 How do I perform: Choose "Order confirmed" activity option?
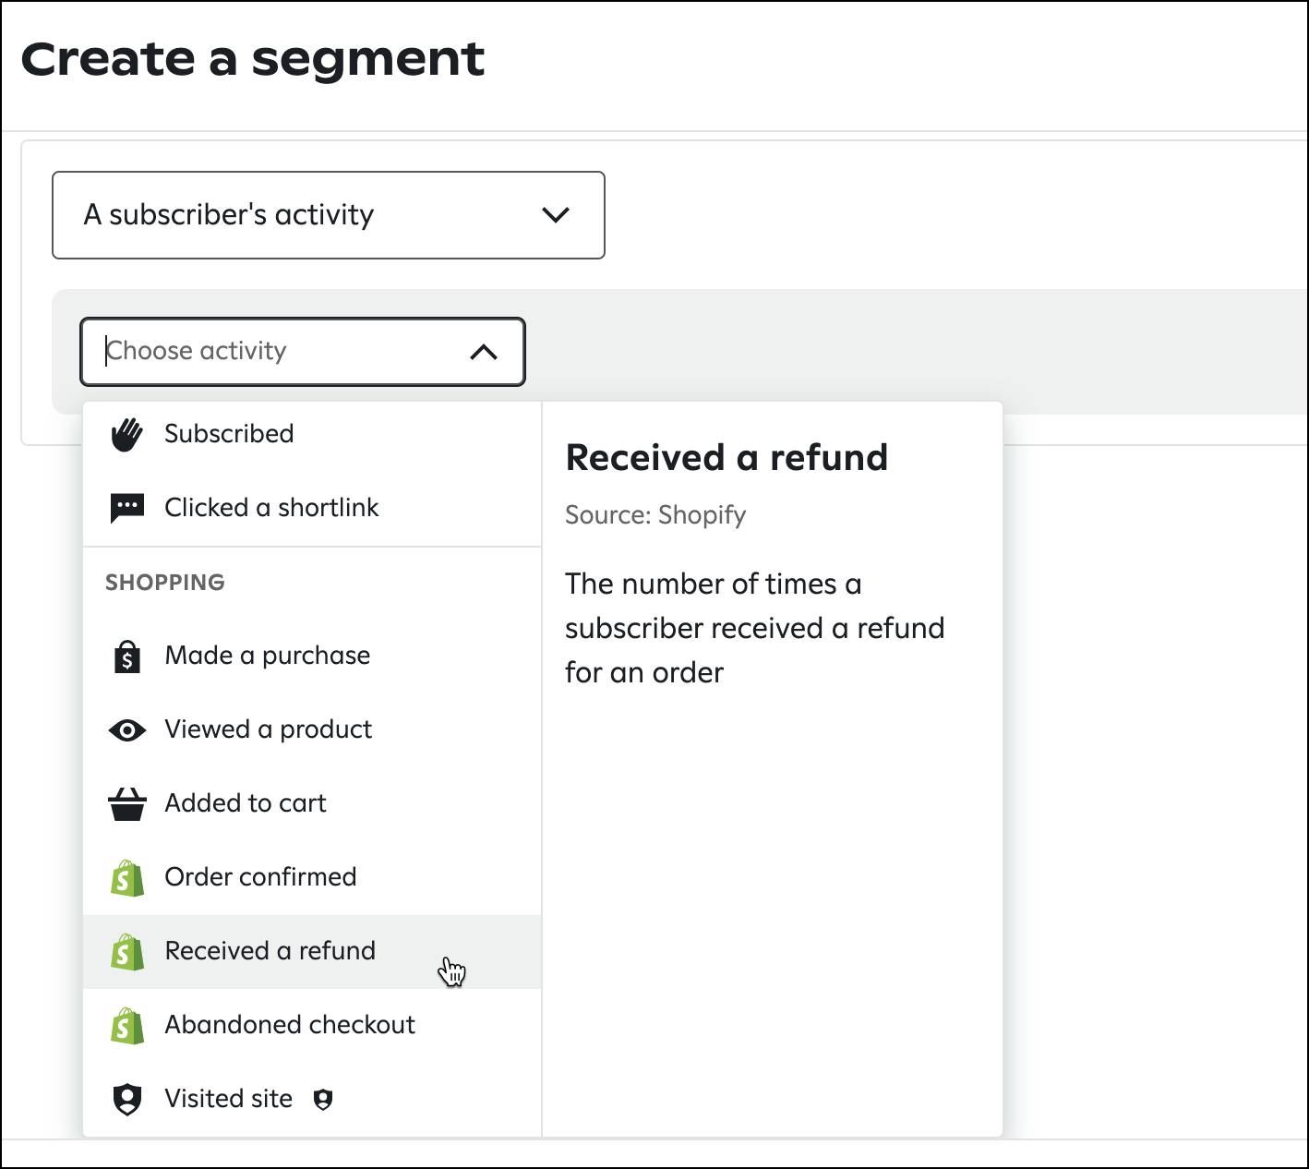point(260,877)
